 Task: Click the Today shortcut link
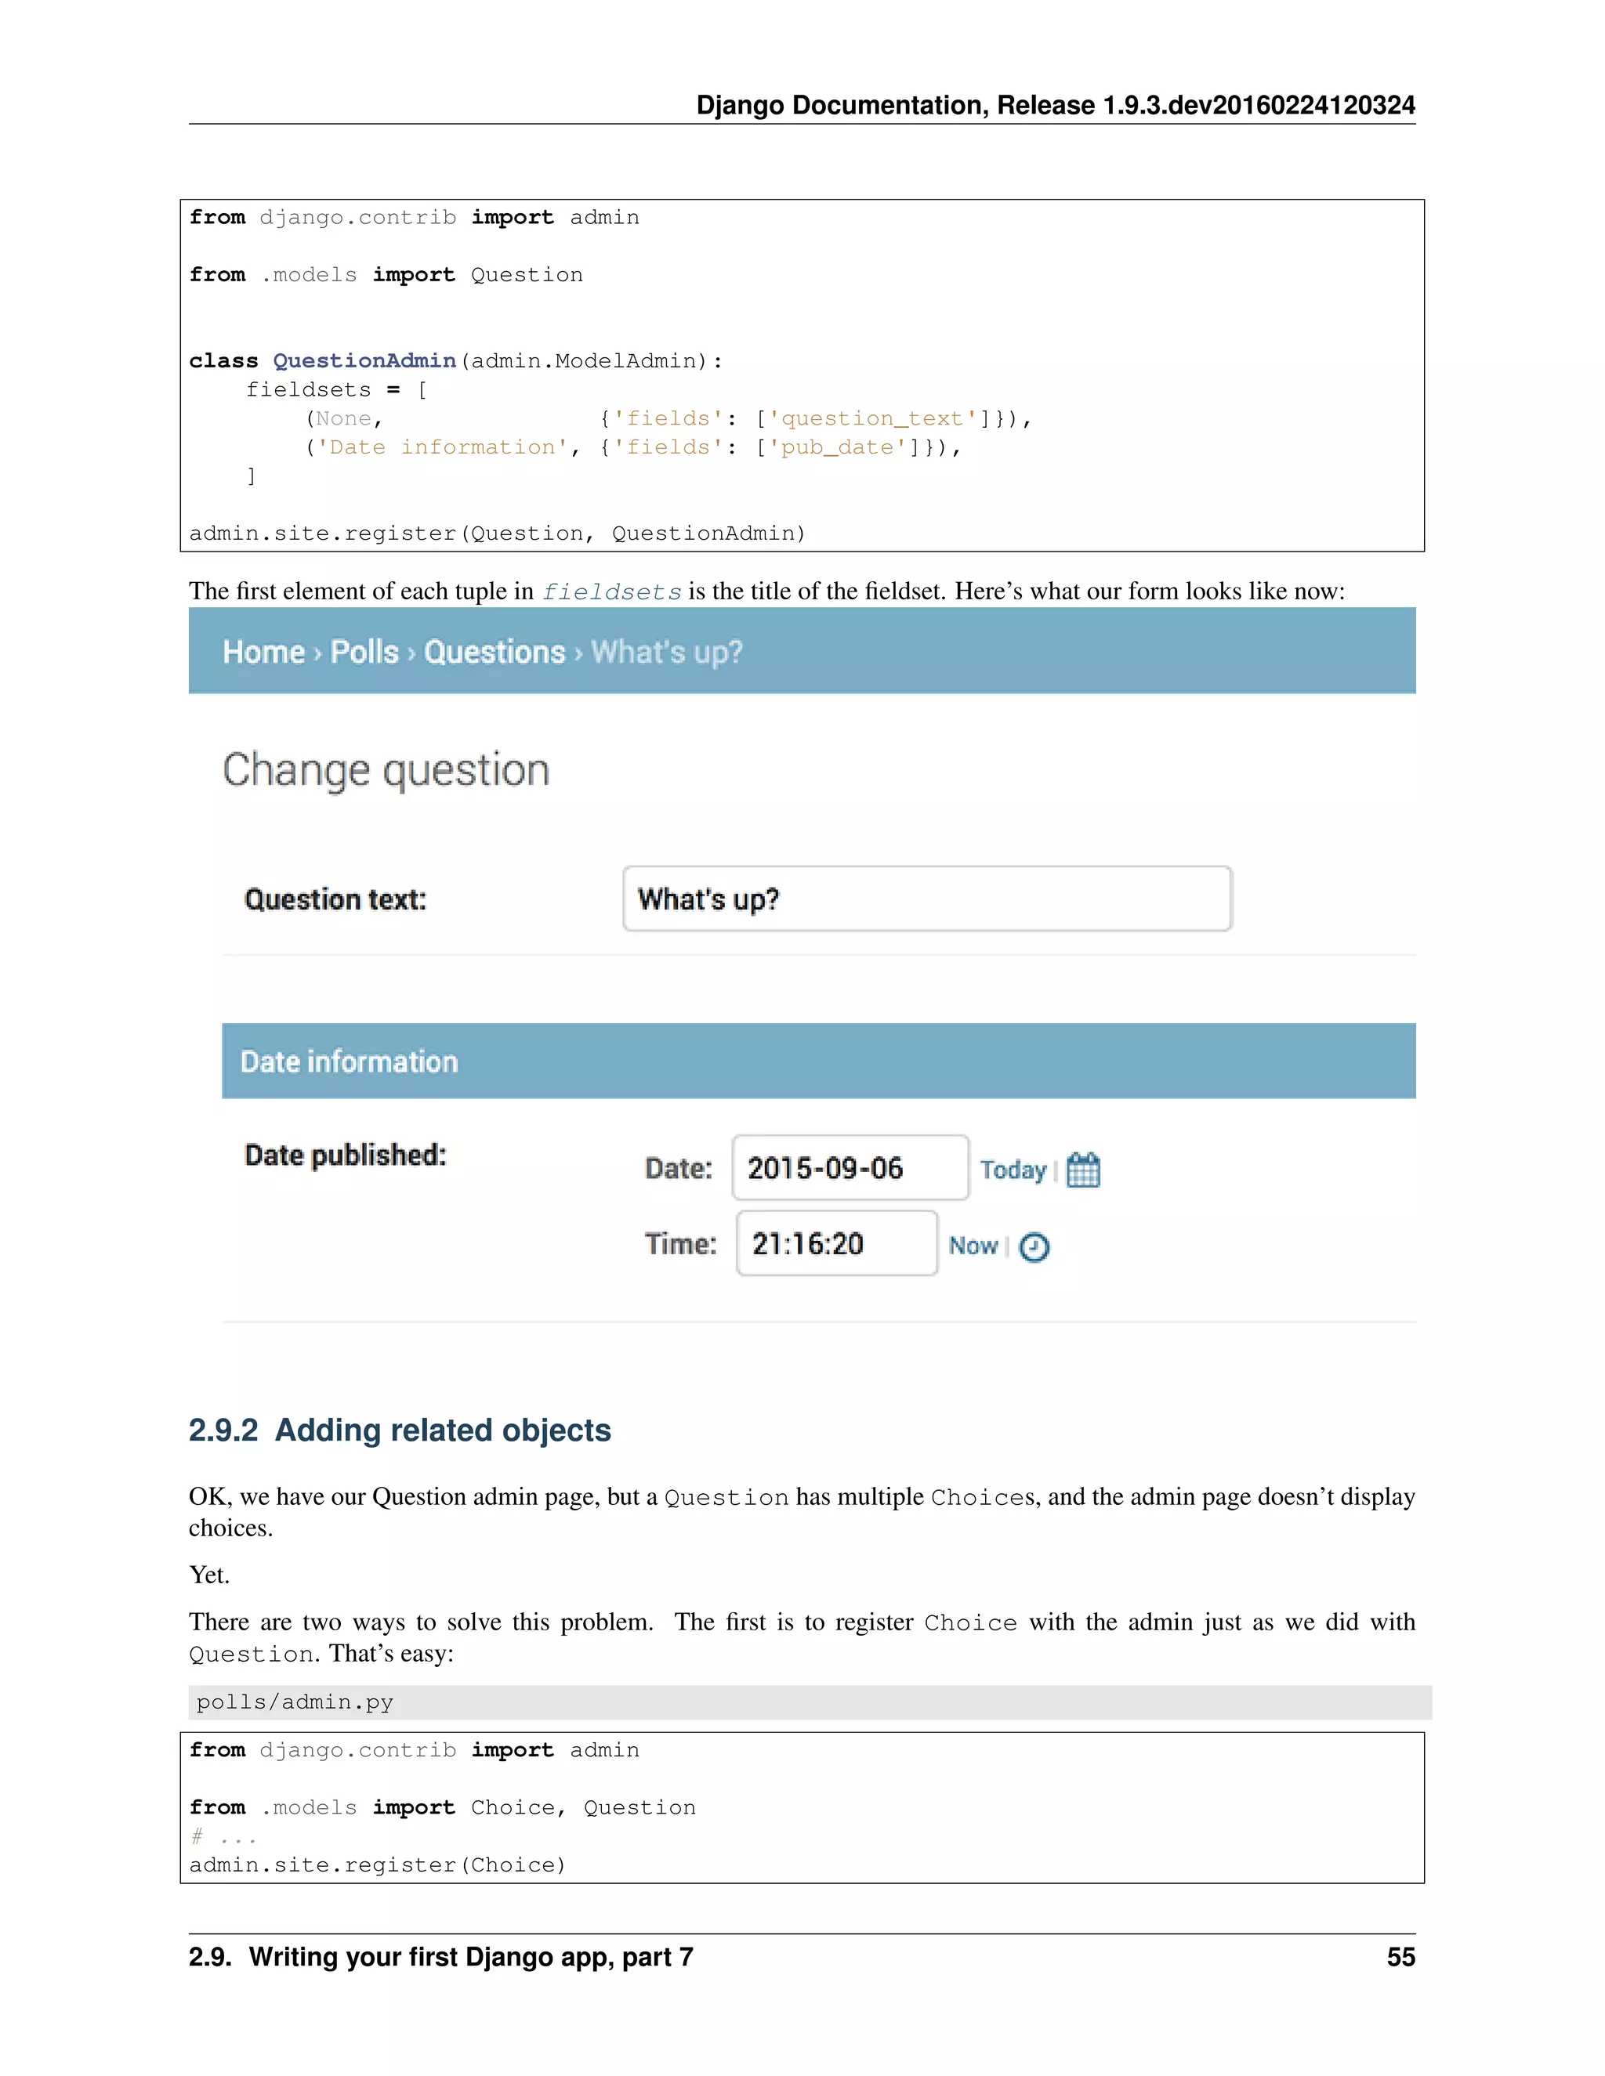1013,1169
